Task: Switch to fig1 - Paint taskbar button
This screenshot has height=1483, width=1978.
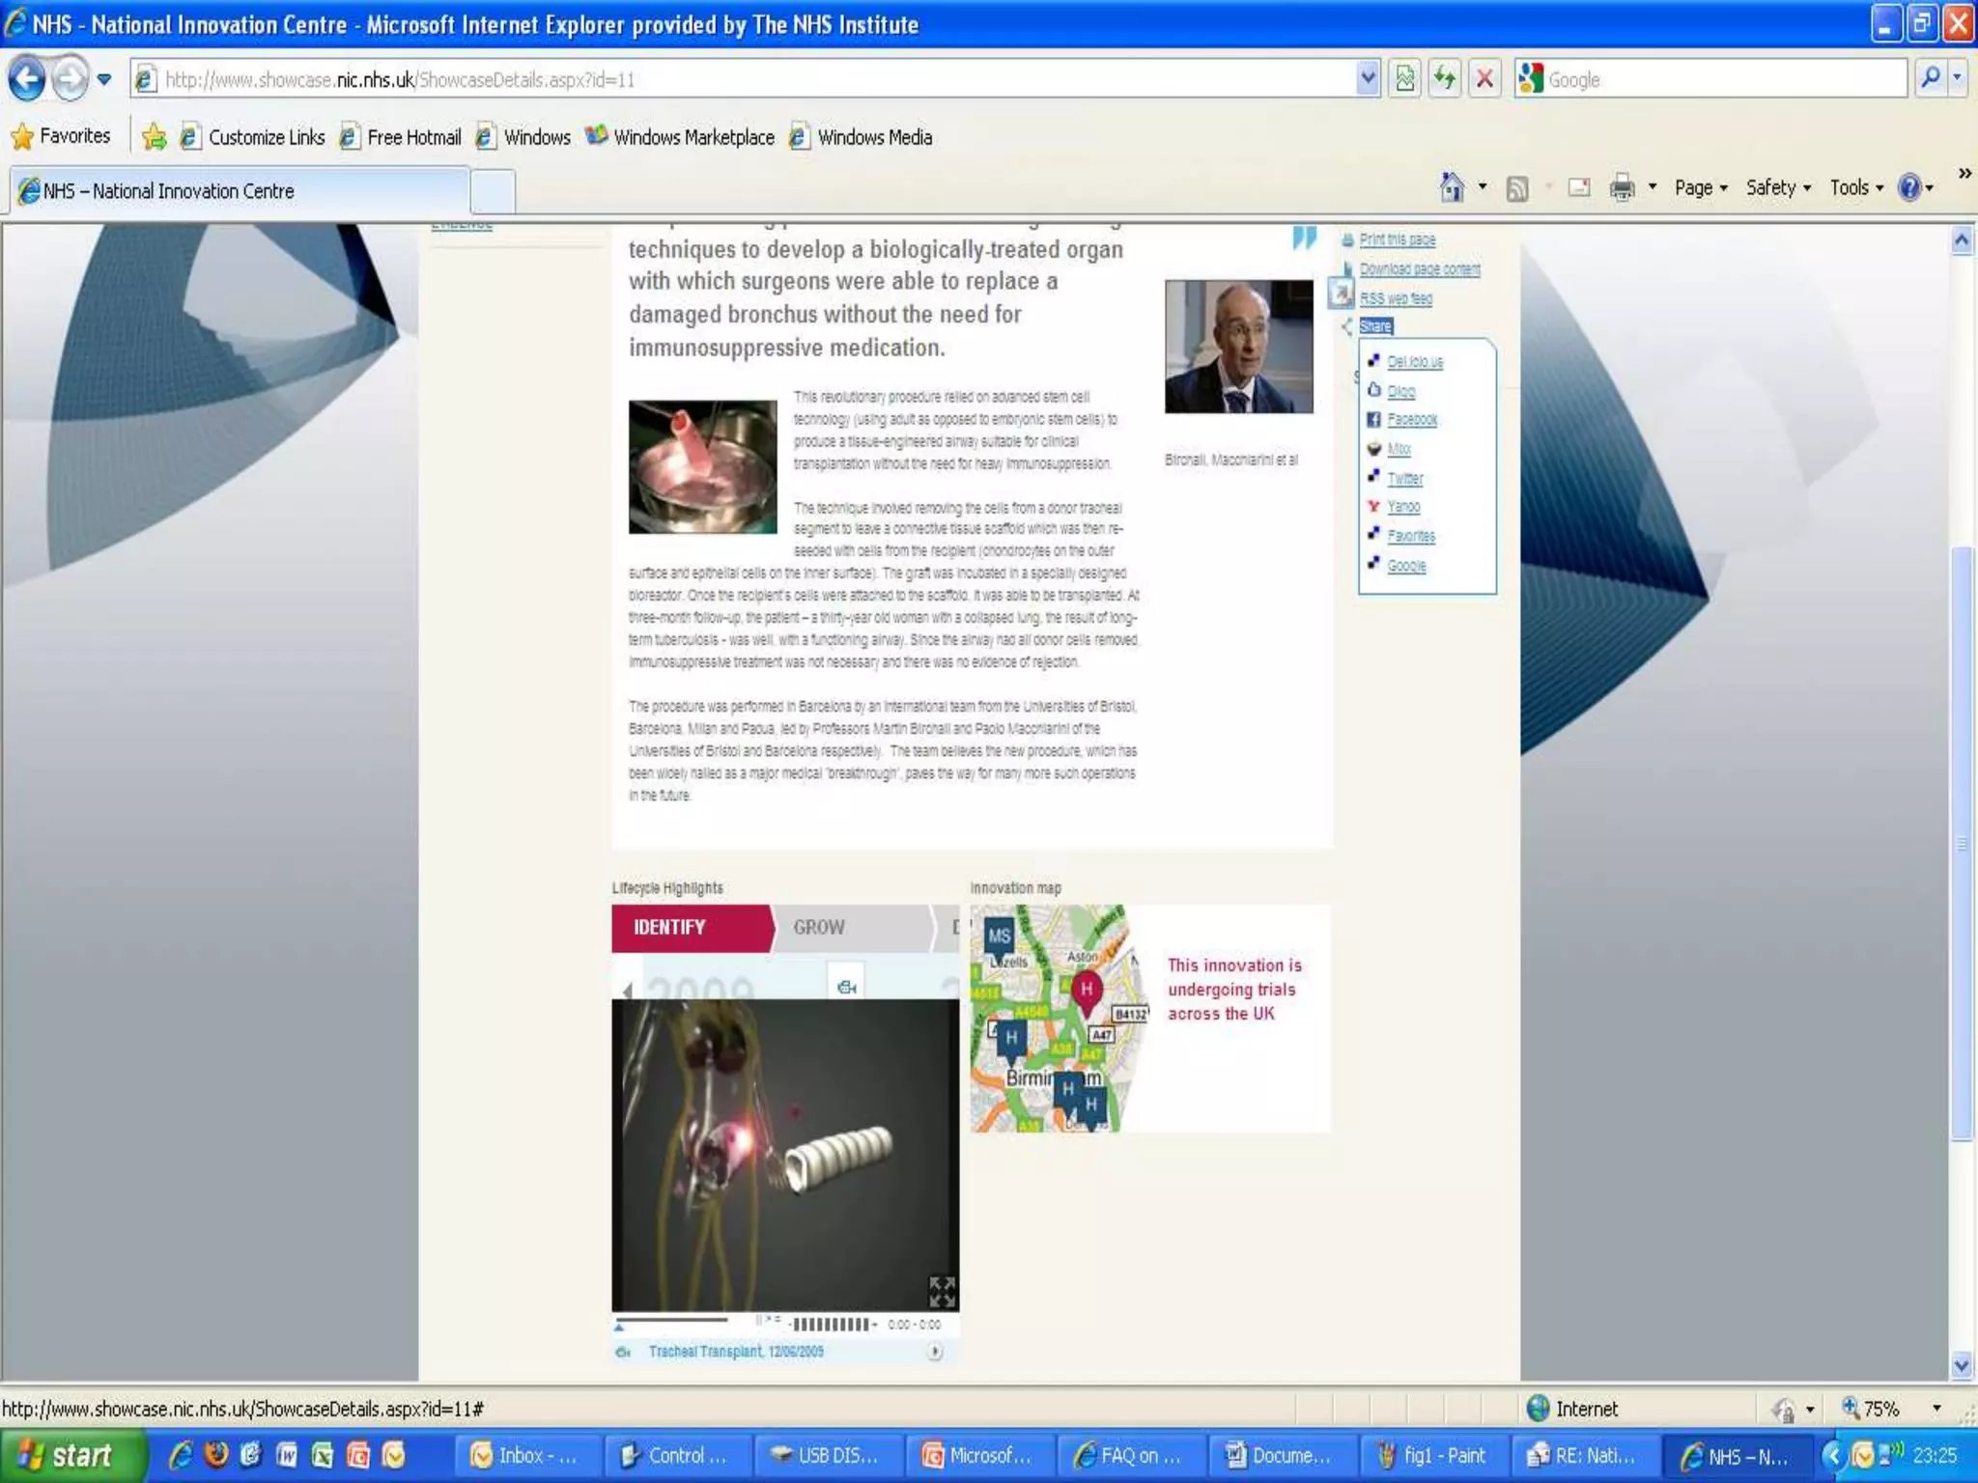Action: point(1432,1455)
